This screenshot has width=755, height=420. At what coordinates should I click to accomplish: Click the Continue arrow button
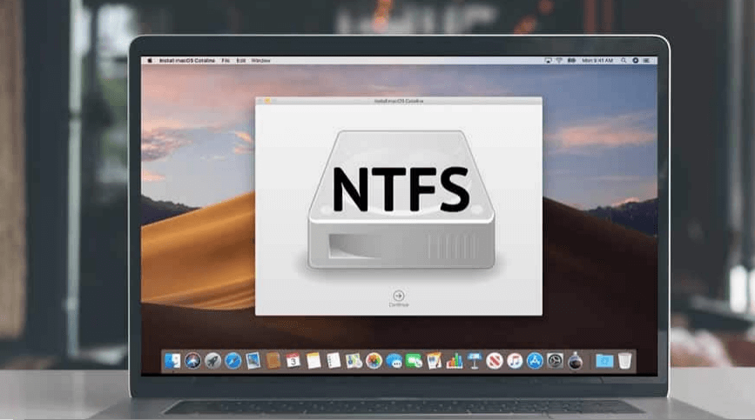click(x=399, y=296)
